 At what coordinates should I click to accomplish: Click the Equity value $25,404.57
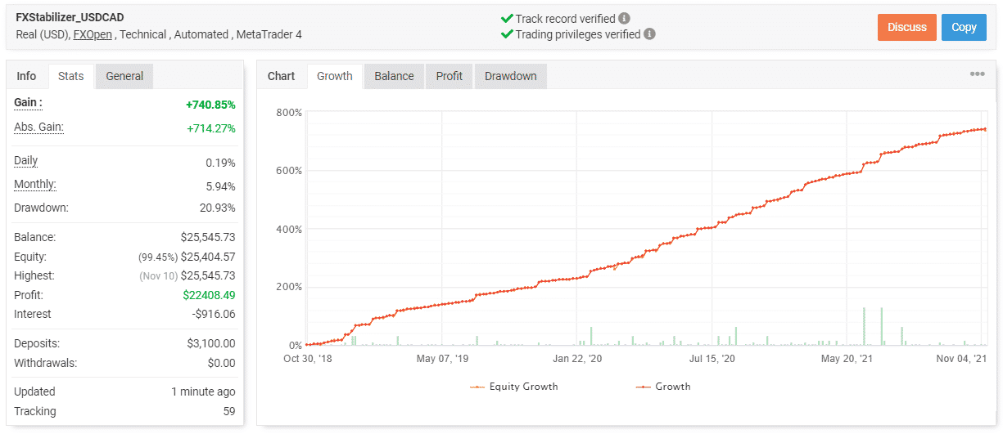coord(208,257)
